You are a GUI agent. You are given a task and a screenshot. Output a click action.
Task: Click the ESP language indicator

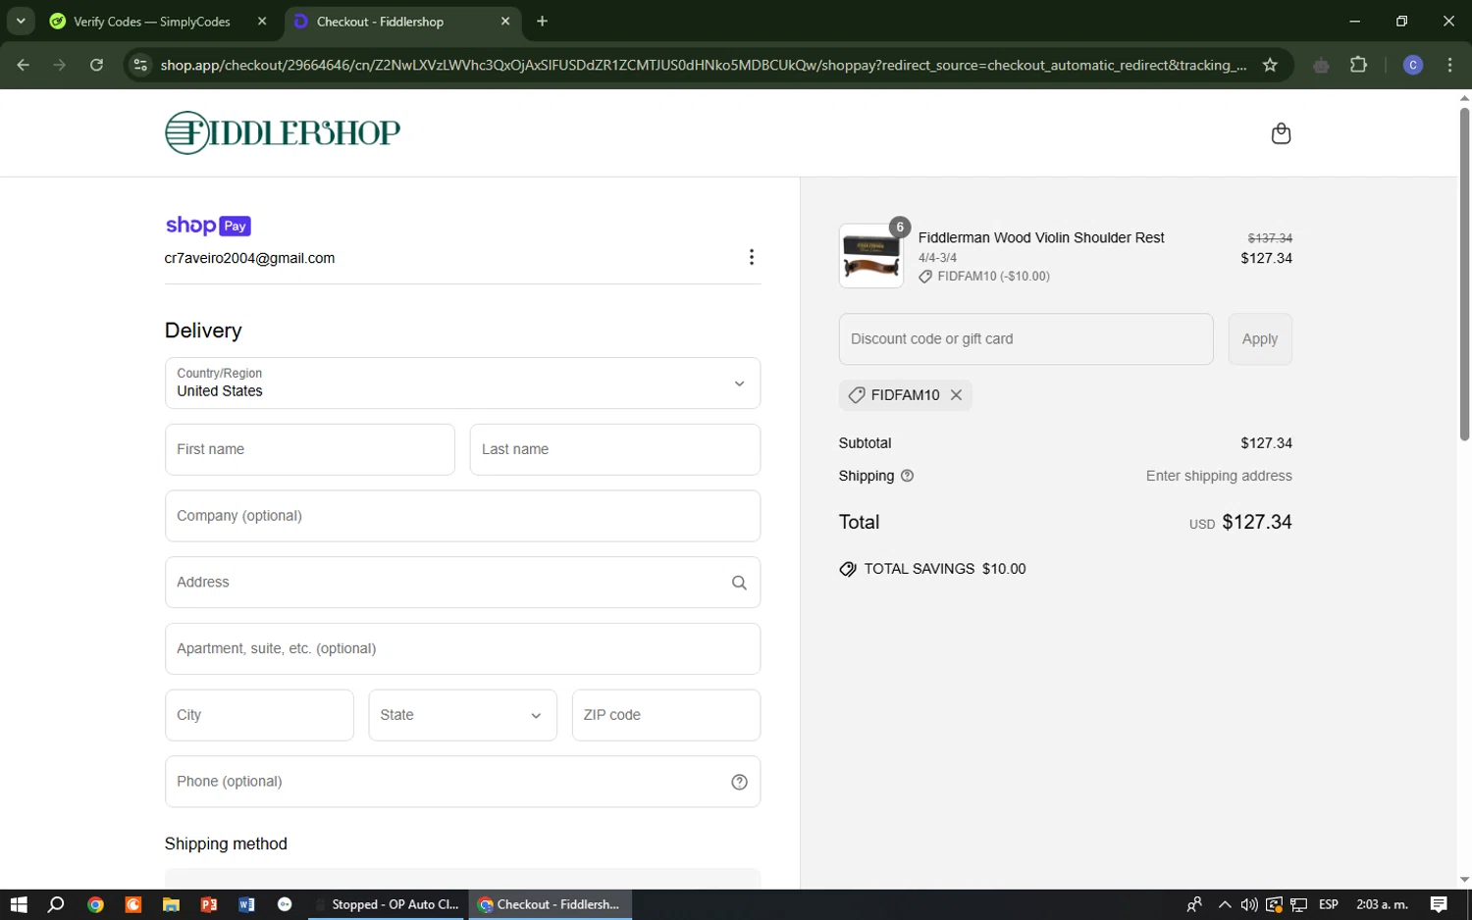pos(1329,904)
